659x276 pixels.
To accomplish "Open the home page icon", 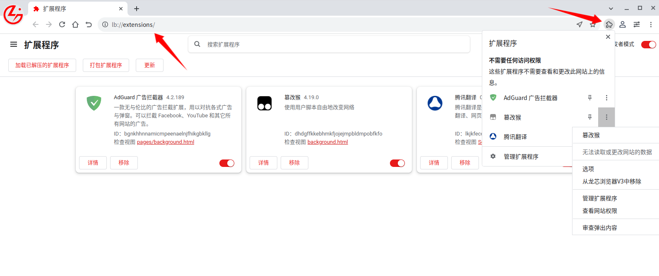I will click(75, 24).
